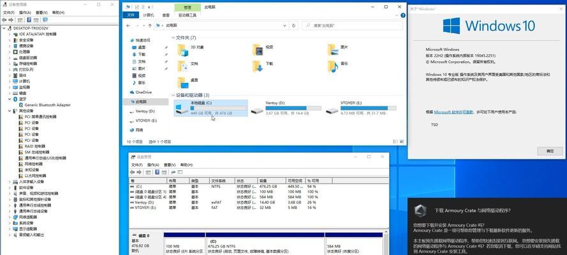Select the Ventoy (D:) row in Disk Management list
This screenshot has width=567, height=255.
tap(231, 203)
